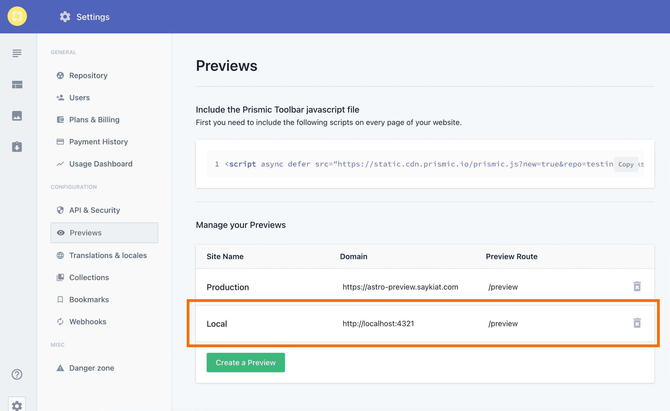Open the Repository settings page

pos(88,75)
